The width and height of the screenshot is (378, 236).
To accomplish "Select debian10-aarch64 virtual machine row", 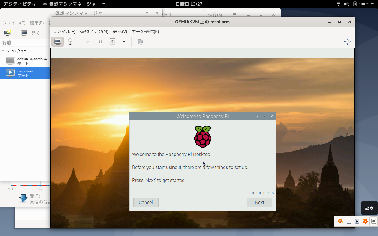I will pos(25,61).
